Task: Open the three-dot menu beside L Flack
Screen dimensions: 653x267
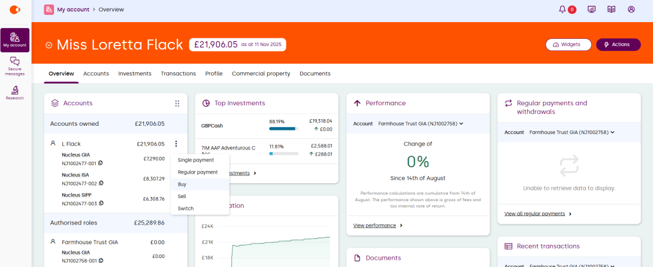Action: (176, 144)
